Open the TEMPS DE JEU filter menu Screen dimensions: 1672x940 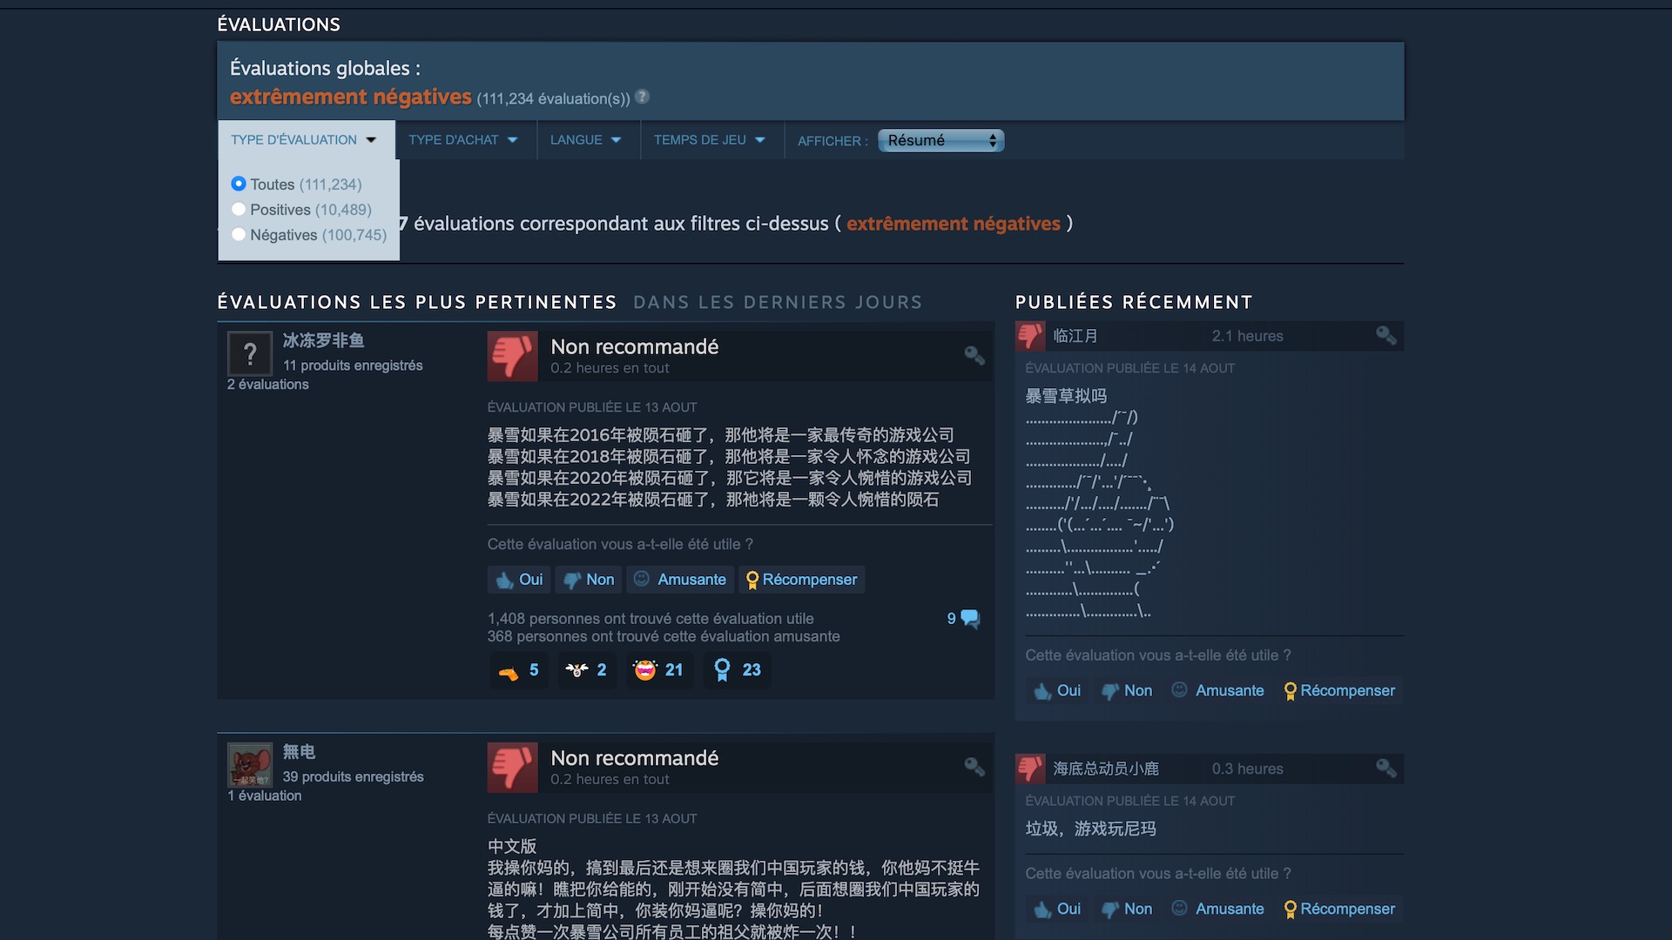click(x=710, y=140)
